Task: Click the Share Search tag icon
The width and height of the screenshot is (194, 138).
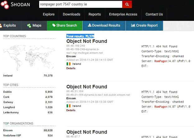Action: click(x=54, y=25)
